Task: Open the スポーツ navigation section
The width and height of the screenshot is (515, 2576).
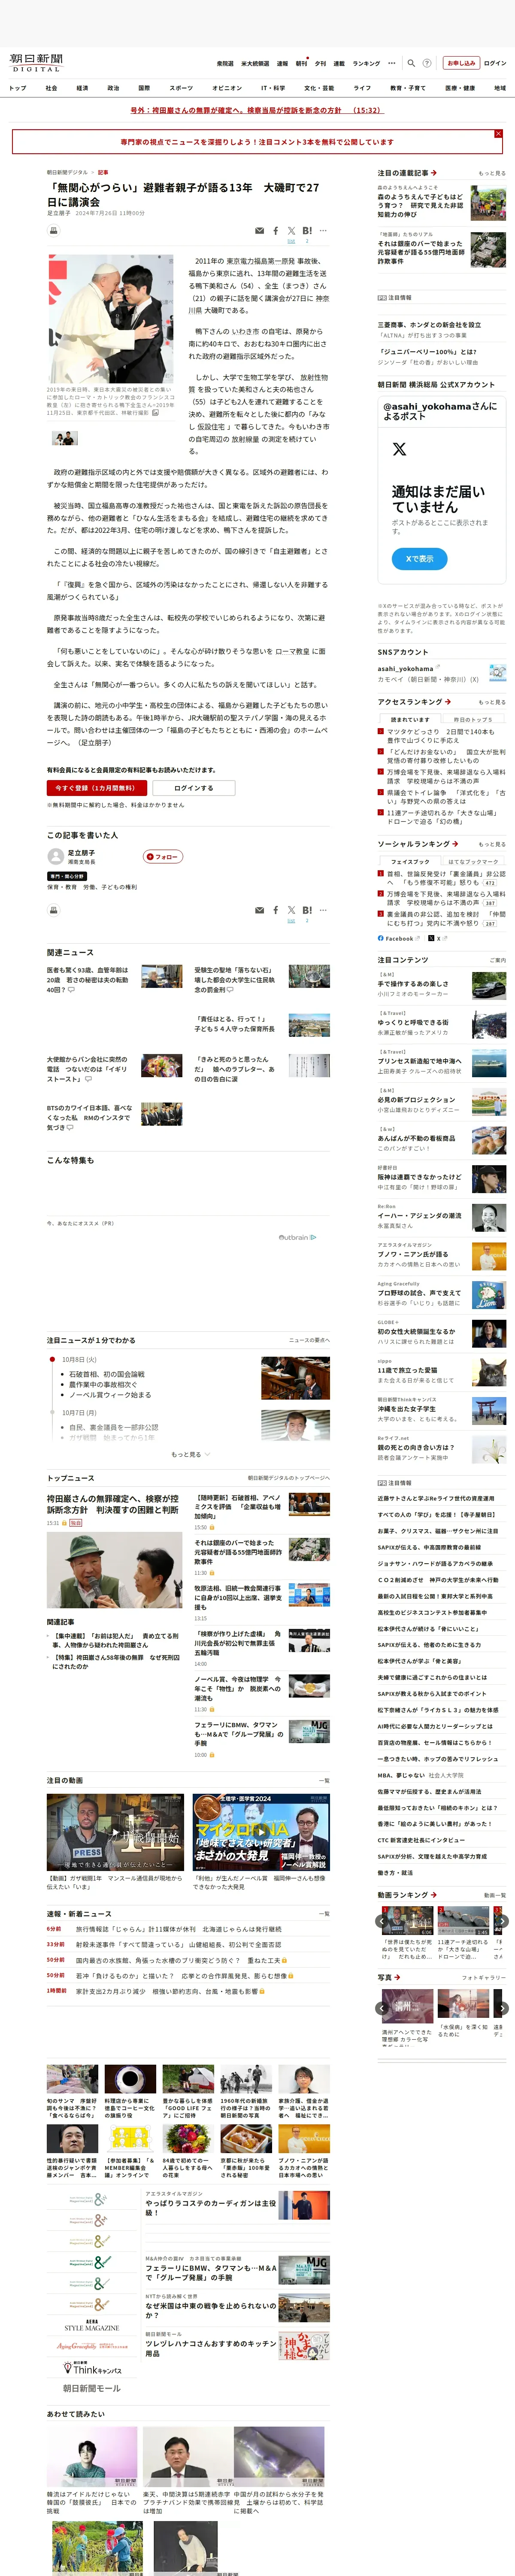Action: [181, 88]
